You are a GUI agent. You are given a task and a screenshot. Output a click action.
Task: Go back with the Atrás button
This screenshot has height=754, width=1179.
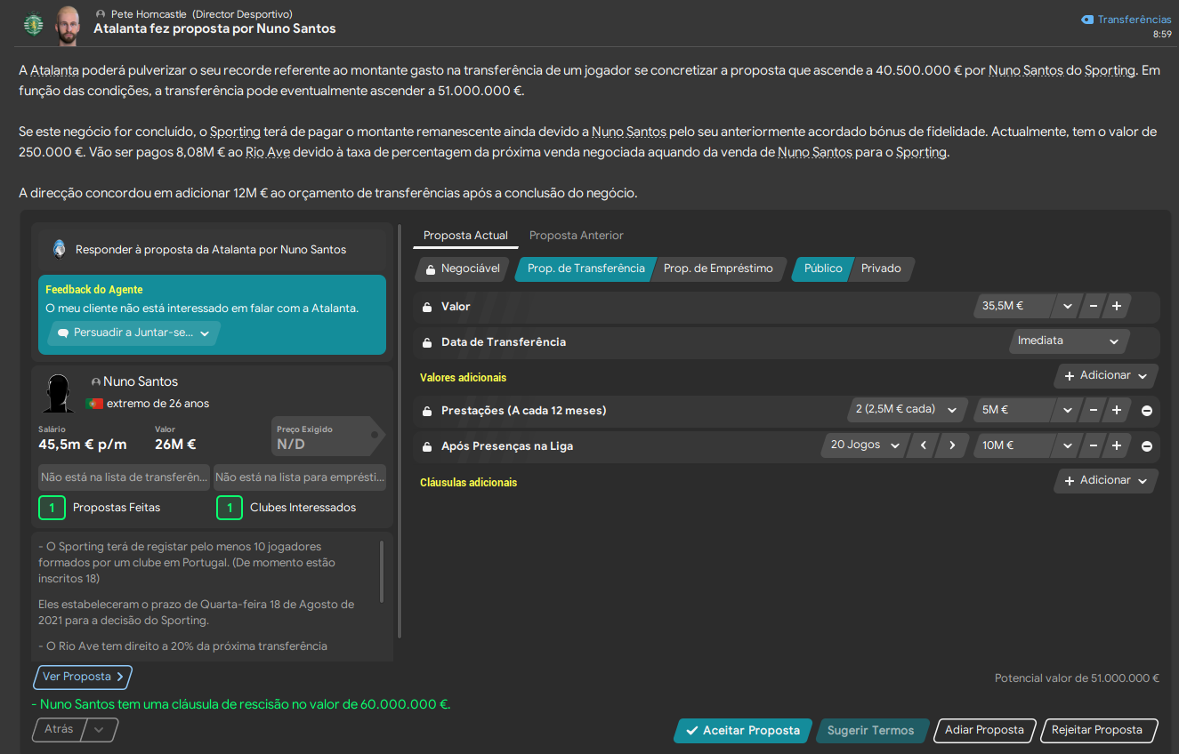pyautogui.click(x=60, y=730)
